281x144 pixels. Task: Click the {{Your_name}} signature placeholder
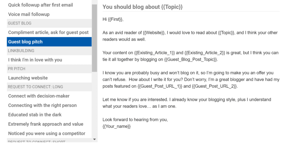[x=116, y=126]
